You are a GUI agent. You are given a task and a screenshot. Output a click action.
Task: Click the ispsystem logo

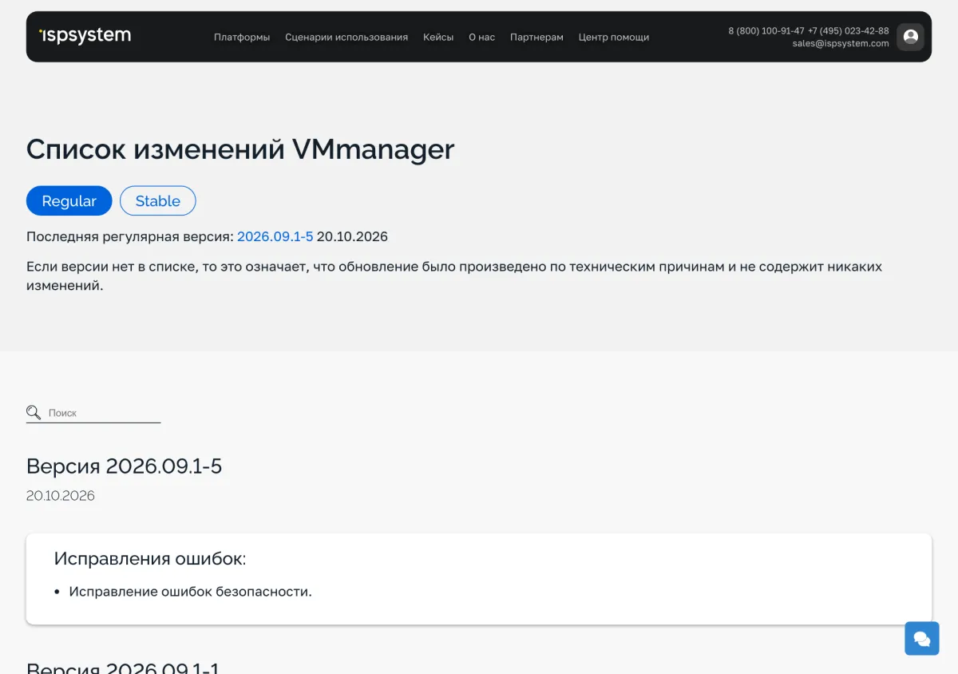pyautogui.click(x=85, y=36)
